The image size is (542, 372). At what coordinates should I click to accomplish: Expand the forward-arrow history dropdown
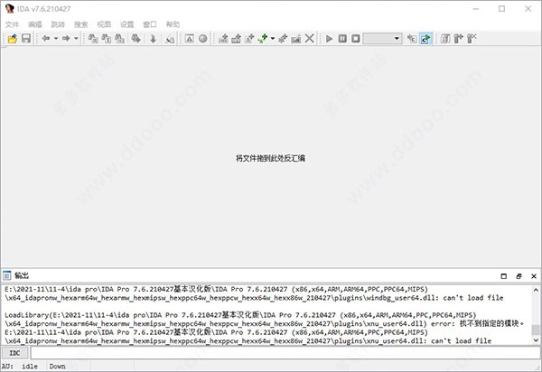76,38
